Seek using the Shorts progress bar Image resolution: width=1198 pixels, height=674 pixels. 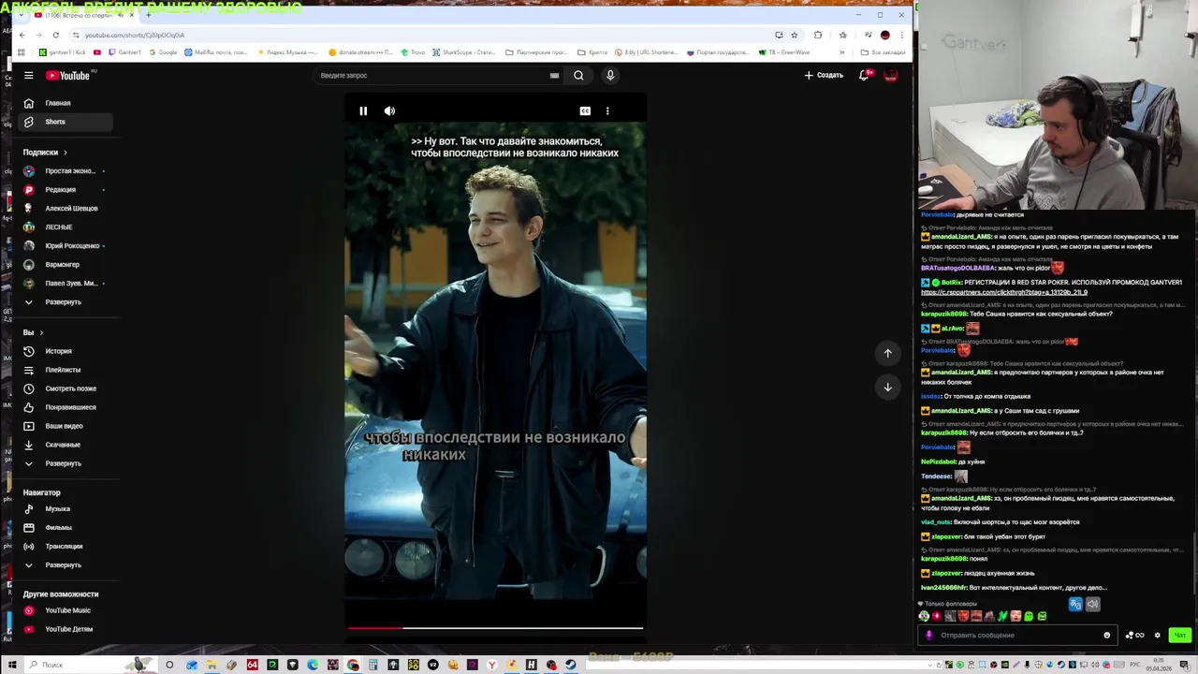[x=495, y=628]
